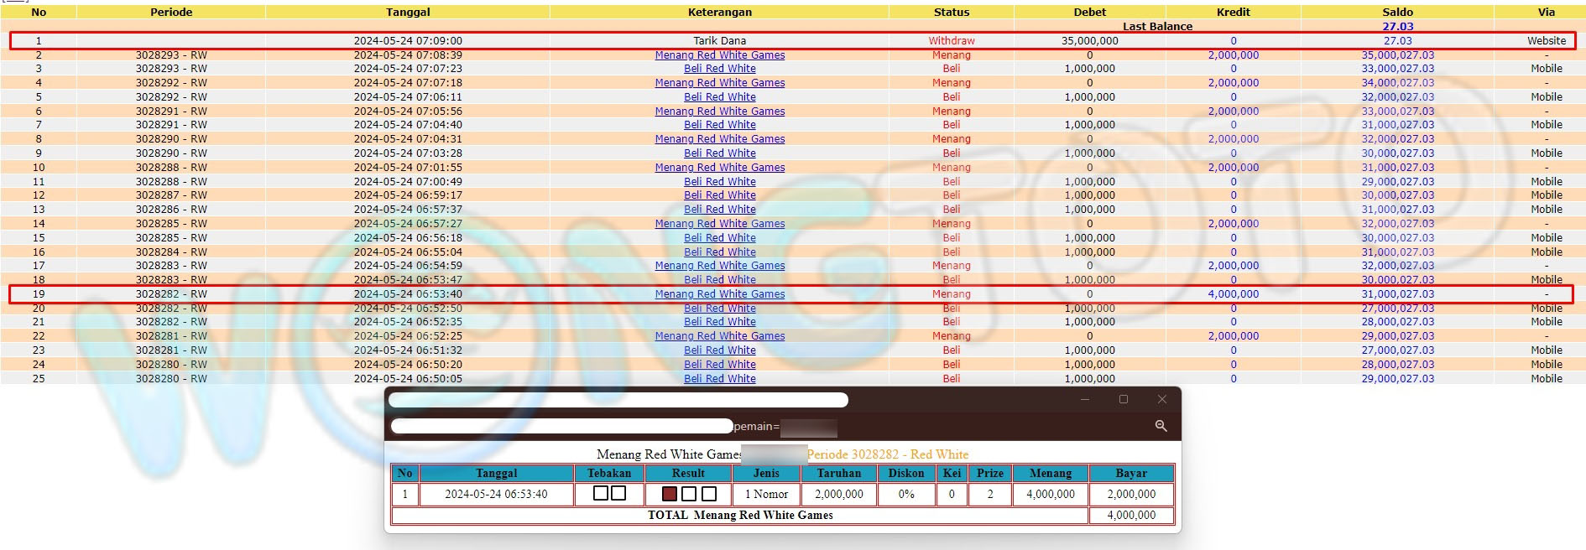Screen dimensions: 1586x550
Task: Click the Keterangan column header
Action: (720, 12)
